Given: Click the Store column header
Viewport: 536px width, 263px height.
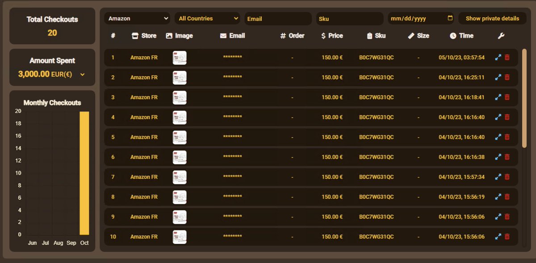Looking at the screenshot, I should tap(144, 36).
